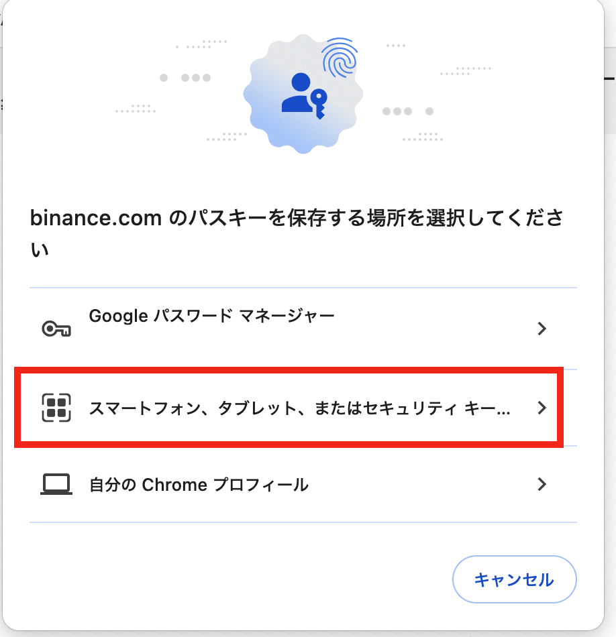Click the person-with-key passkey icon
The width and height of the screenshot is (616, 637).
point(304,95)
